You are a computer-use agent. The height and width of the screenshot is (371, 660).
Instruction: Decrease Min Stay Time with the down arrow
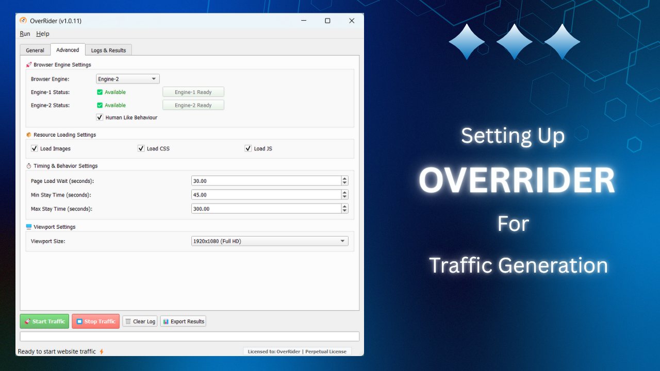[x=344, y=197]
